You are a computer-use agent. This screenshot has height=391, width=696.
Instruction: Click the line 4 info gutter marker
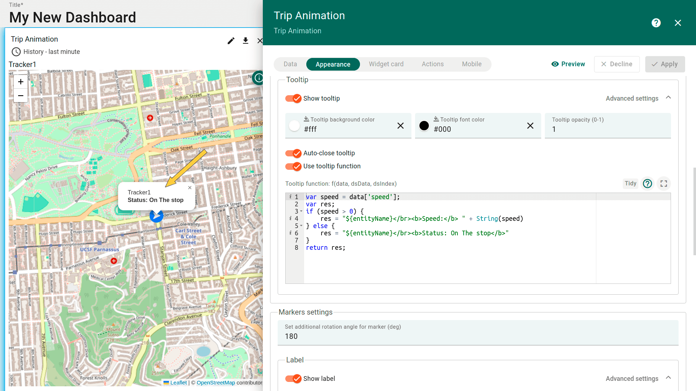(290, 218)
